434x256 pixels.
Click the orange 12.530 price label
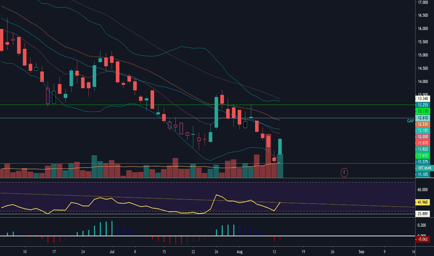click(423, 124)
